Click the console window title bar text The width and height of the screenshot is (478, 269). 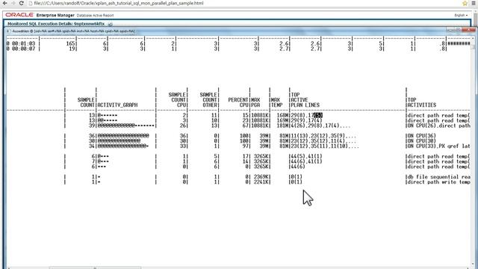(x=73, y=31)
